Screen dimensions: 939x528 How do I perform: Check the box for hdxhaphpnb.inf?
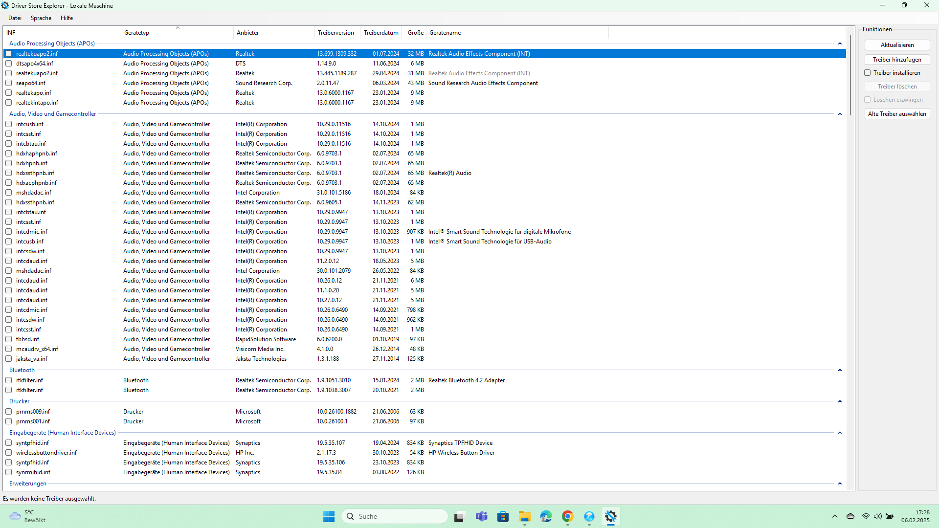click(9, 154)
